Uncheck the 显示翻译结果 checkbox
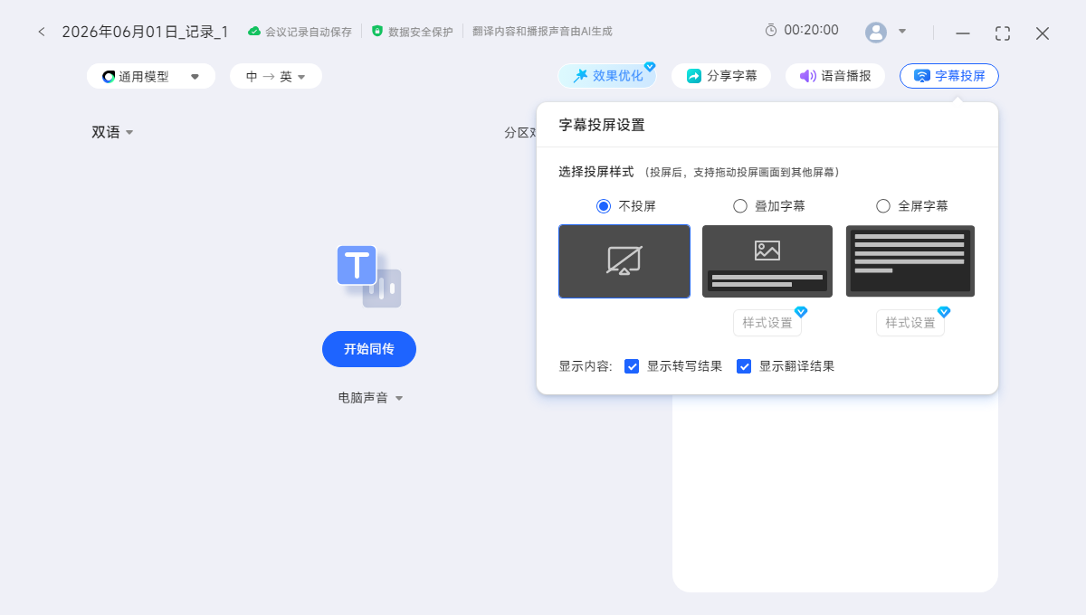The height and width of the screenshot is (615, 1086). point(744,366)
